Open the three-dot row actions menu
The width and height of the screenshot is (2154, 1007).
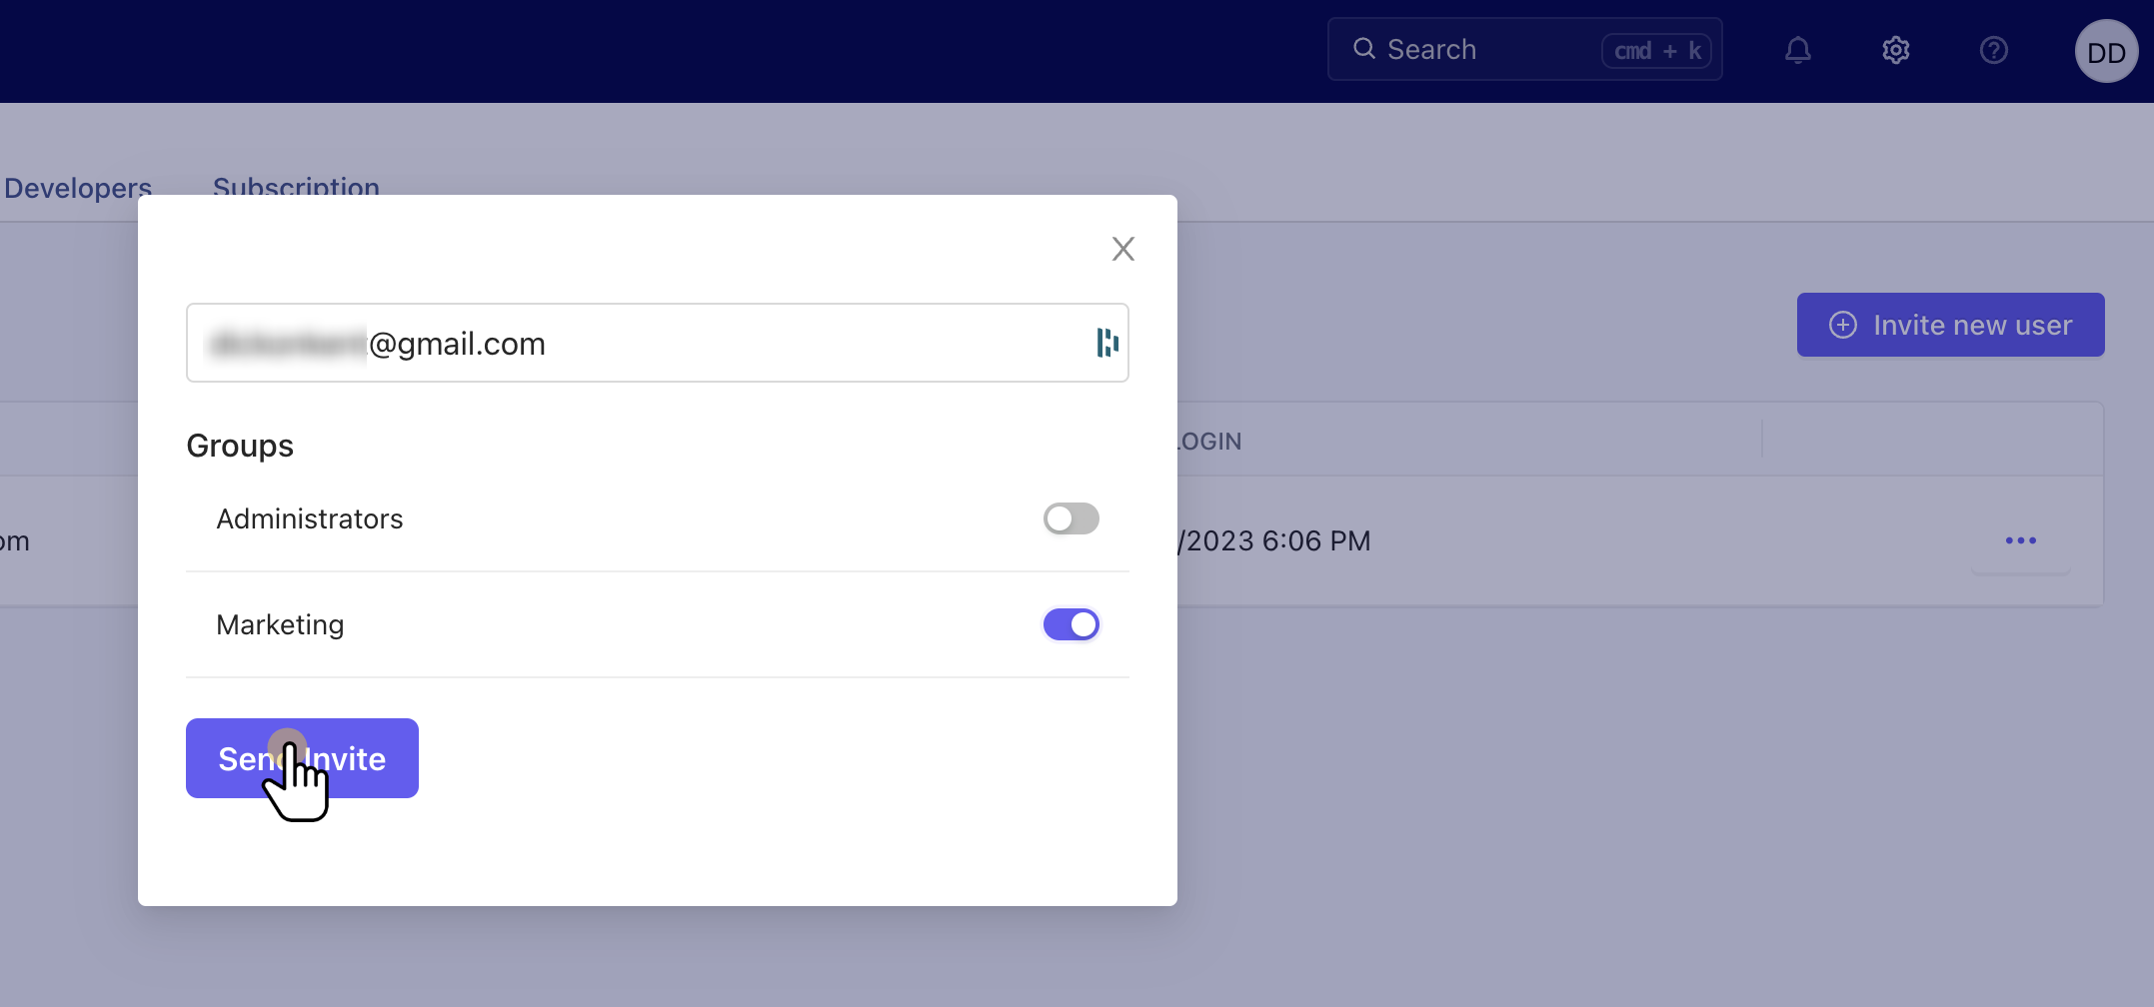pyautogui.click(x=2020, y=540)
